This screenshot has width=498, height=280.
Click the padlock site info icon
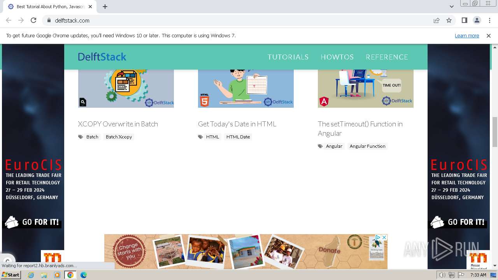[49, 20]
